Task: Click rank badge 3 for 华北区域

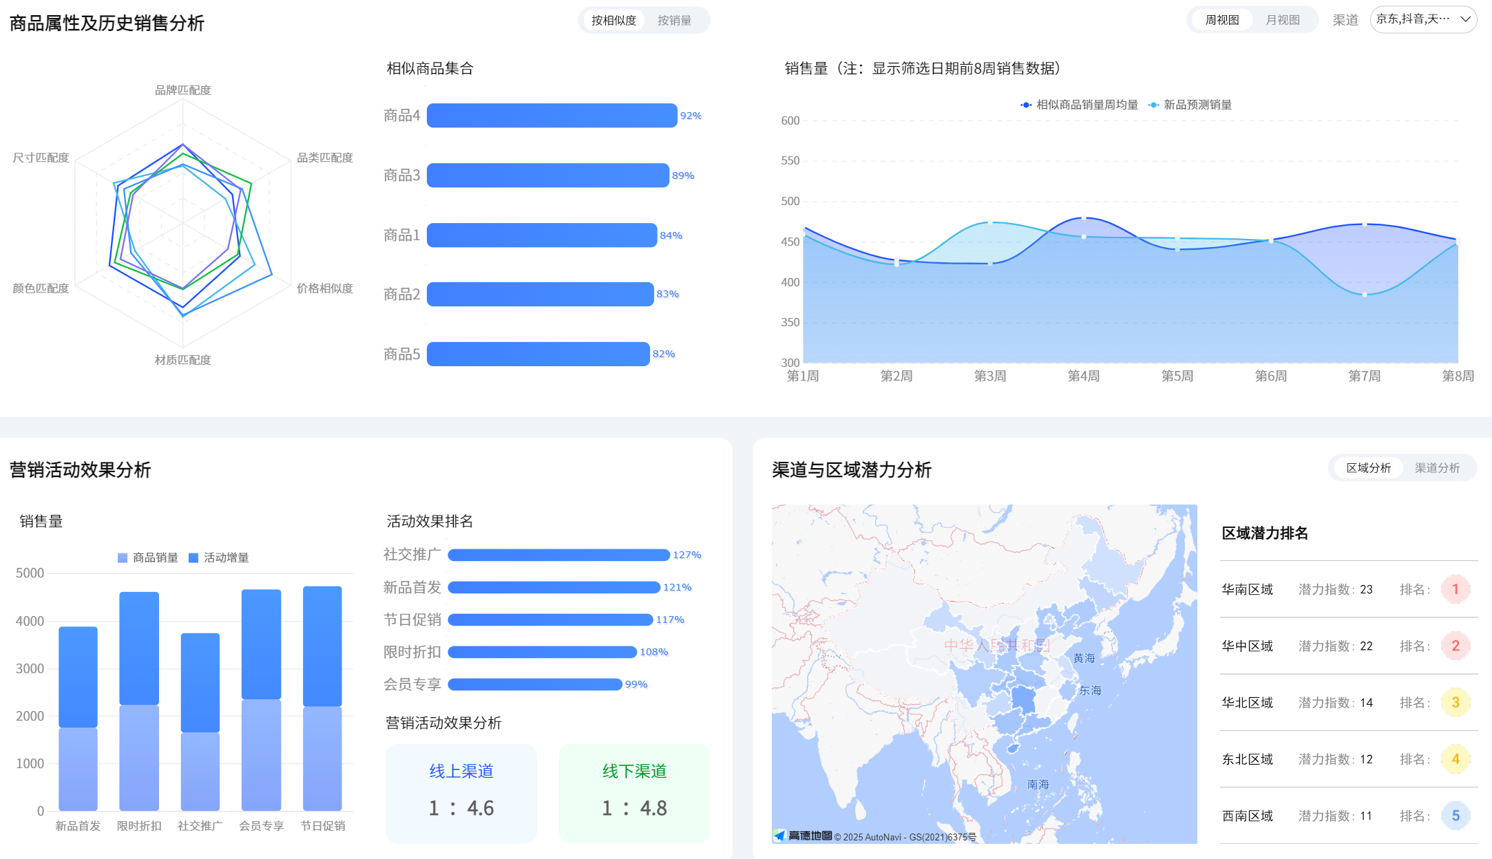Action: point(1455,702)
